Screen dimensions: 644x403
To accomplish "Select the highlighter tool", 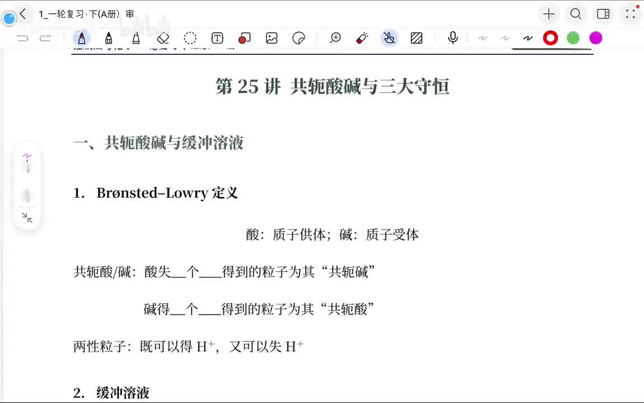I will coord(136,38).
